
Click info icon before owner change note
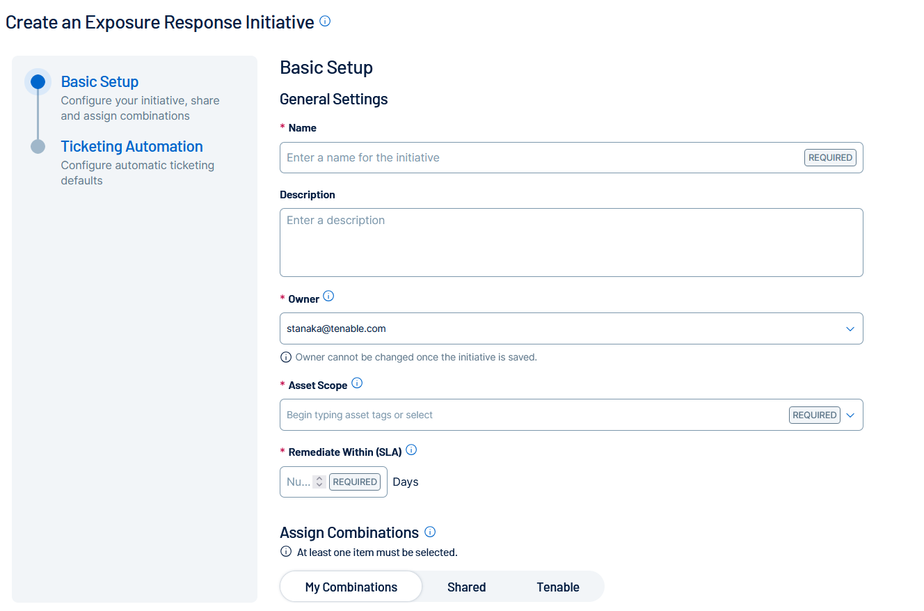[x=286, y=358]
